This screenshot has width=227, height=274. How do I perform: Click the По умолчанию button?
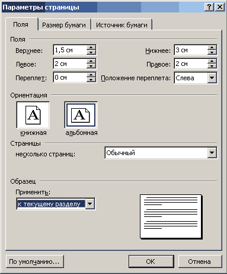[x=35, y=262]
